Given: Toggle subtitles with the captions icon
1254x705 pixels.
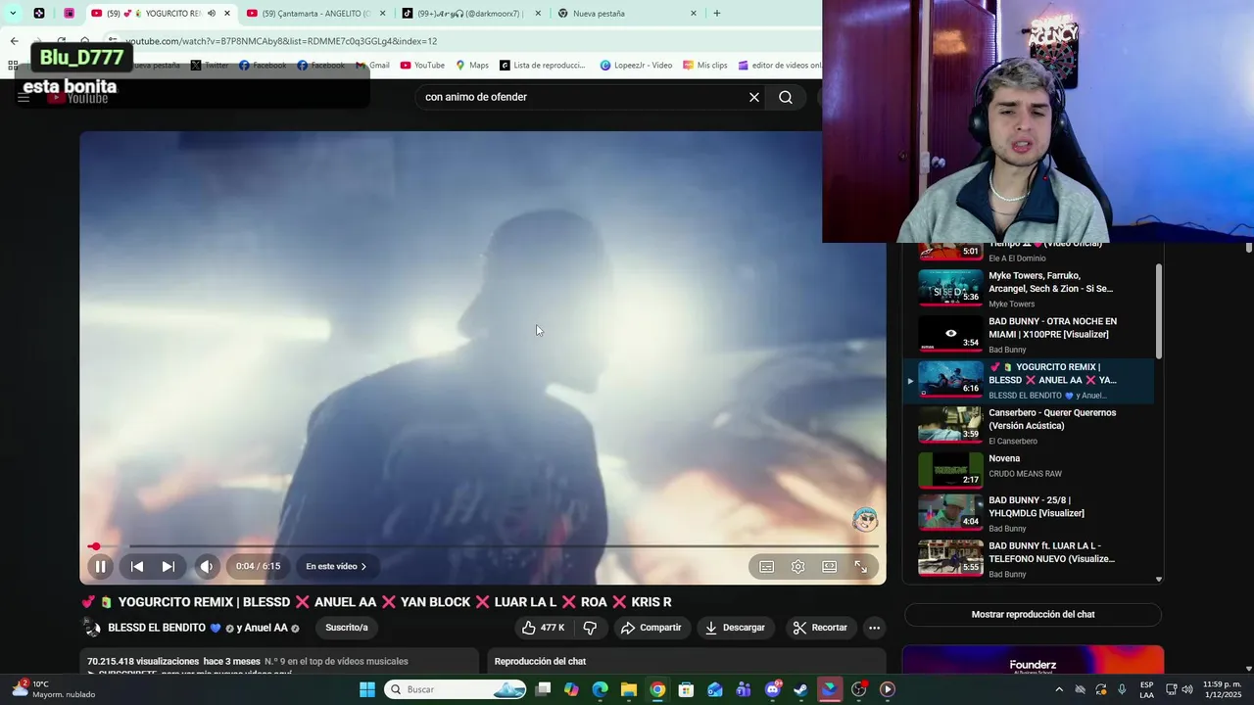Looking at the screenshot, I should (767, 566).
